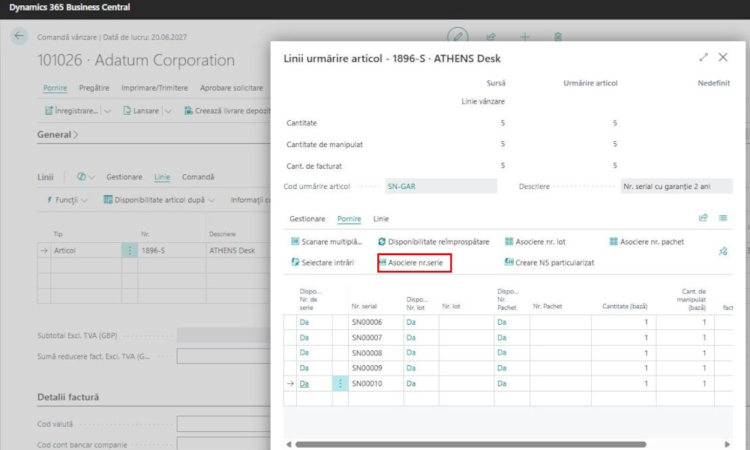Viewport: 750px width, 450px height.
Task: Click the list view icon in the dialog toolbar
Action: click(x=723, y=218)
